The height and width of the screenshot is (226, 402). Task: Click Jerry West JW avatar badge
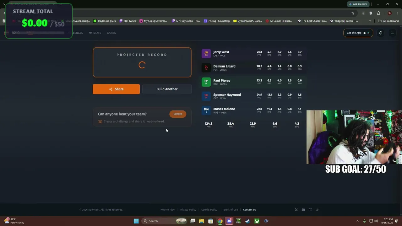[x=206, y=53]
